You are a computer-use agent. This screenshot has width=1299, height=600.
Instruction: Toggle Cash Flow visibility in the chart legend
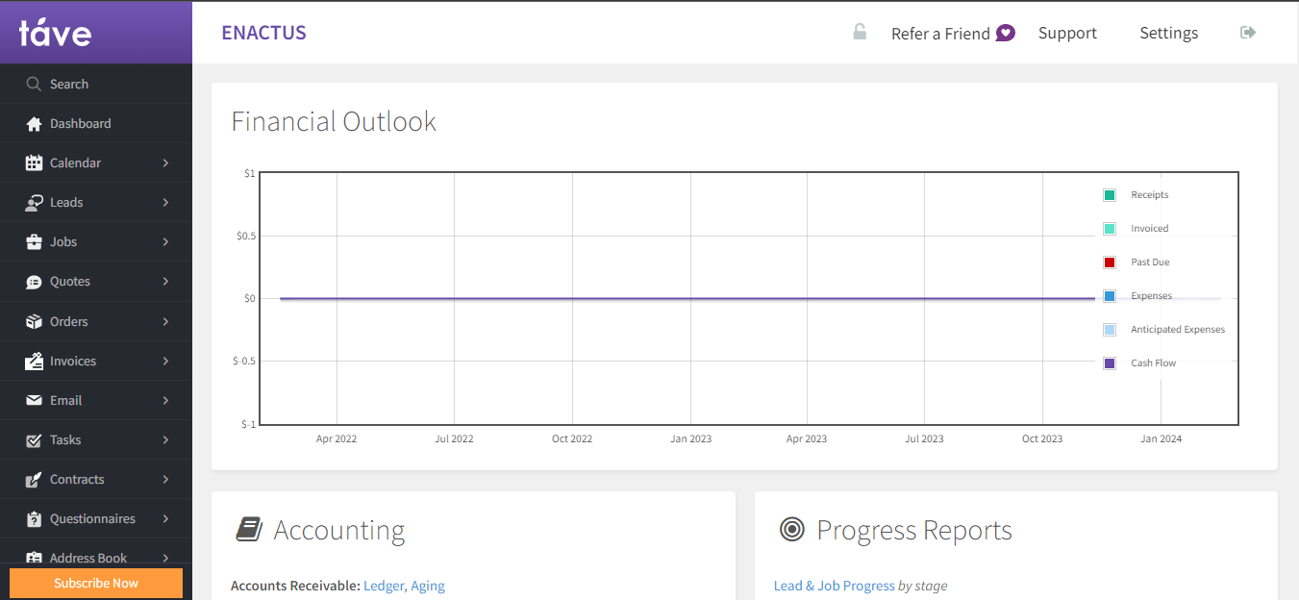[x=1109, y=362]
